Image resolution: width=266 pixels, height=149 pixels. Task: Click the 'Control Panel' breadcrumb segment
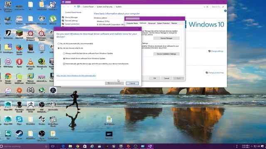point(88,7)
